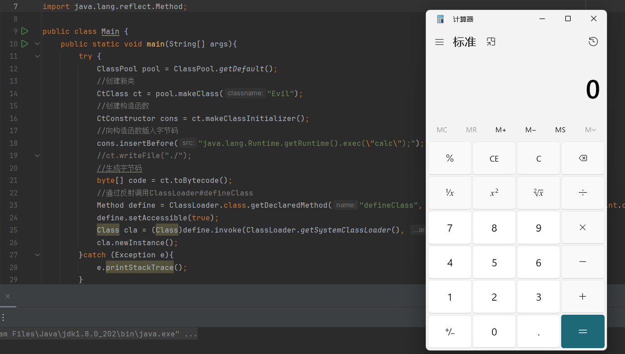The width and height of the screenshot is (625, 354).
Task: Close the run tool window tab
Action: pyautogui.click(x=8, y=296)
